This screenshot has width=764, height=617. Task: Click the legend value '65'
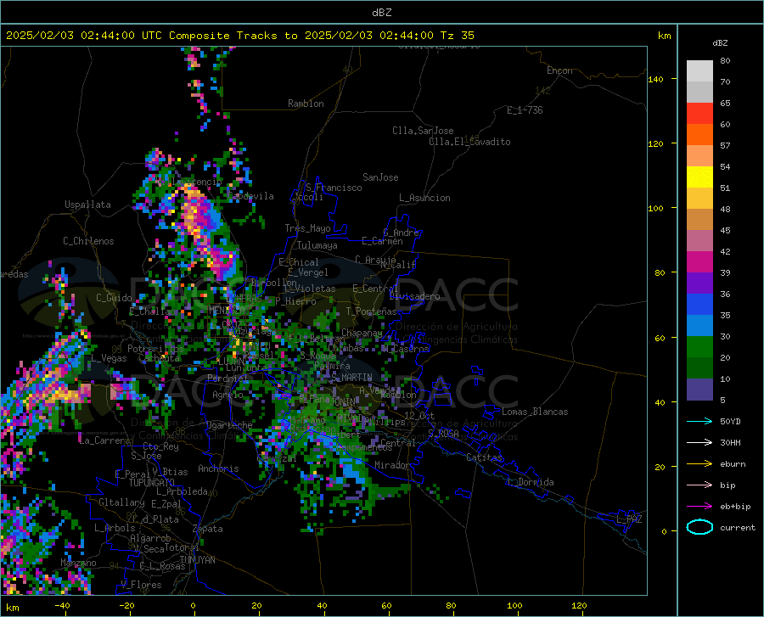725,104
